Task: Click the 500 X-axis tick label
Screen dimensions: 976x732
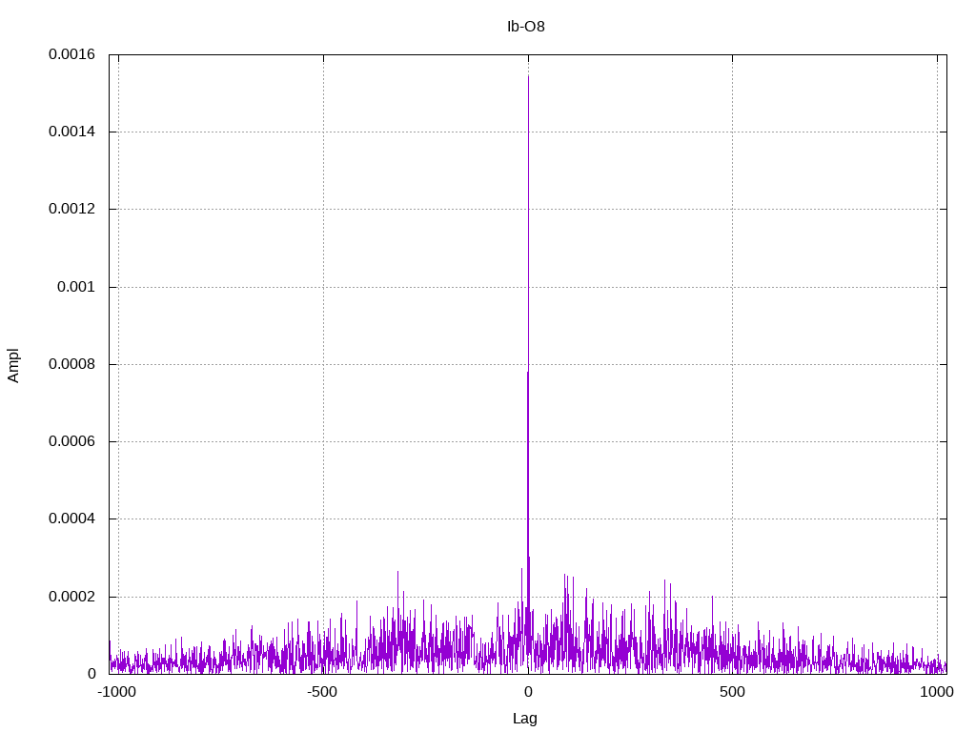Action: pos(732,692)
